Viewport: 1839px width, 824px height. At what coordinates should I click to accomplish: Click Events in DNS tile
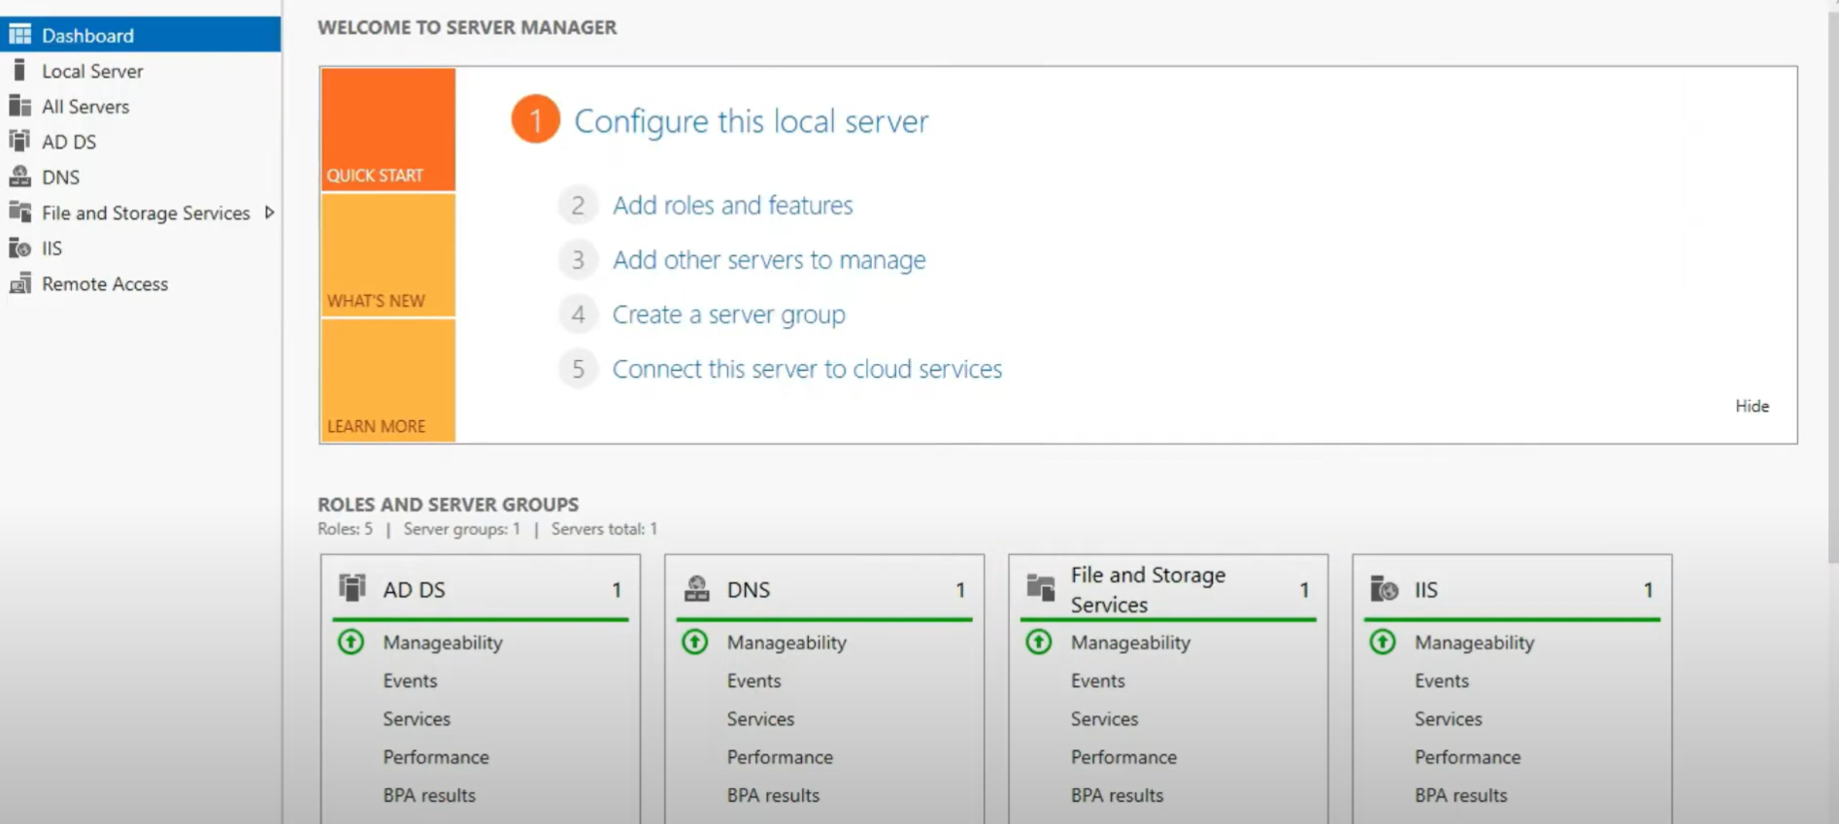tap(753, 680)
